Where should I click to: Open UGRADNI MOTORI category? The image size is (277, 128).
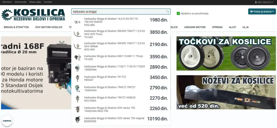(195, 27)
